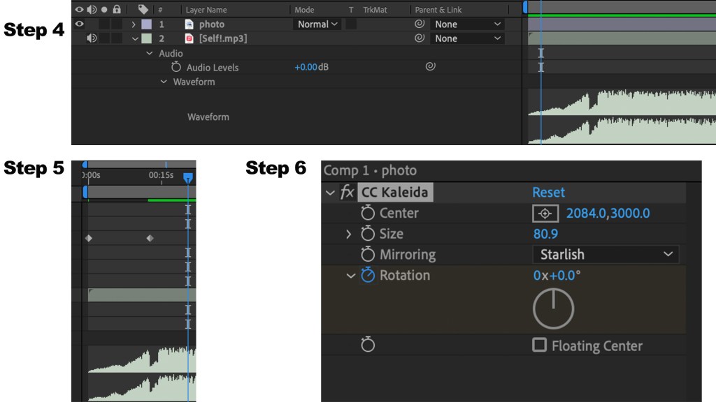Toggle the Rotation stopwatch keyframe icon
The width and height of the screenshot is (716, 402).
tap(368, 276)
